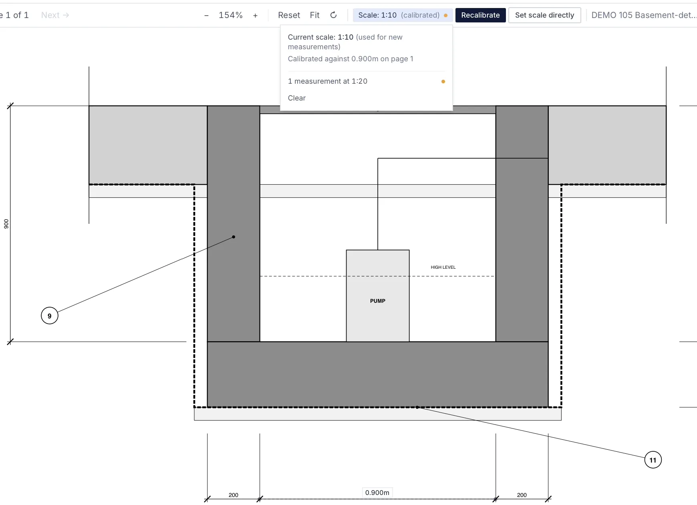The height and width of the screenshot is (505, 697).
Task: Click the Reset view button
Action: click(x=289, y=15)
